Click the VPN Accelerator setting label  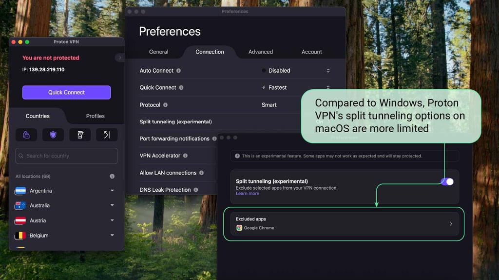click(160, 156)
